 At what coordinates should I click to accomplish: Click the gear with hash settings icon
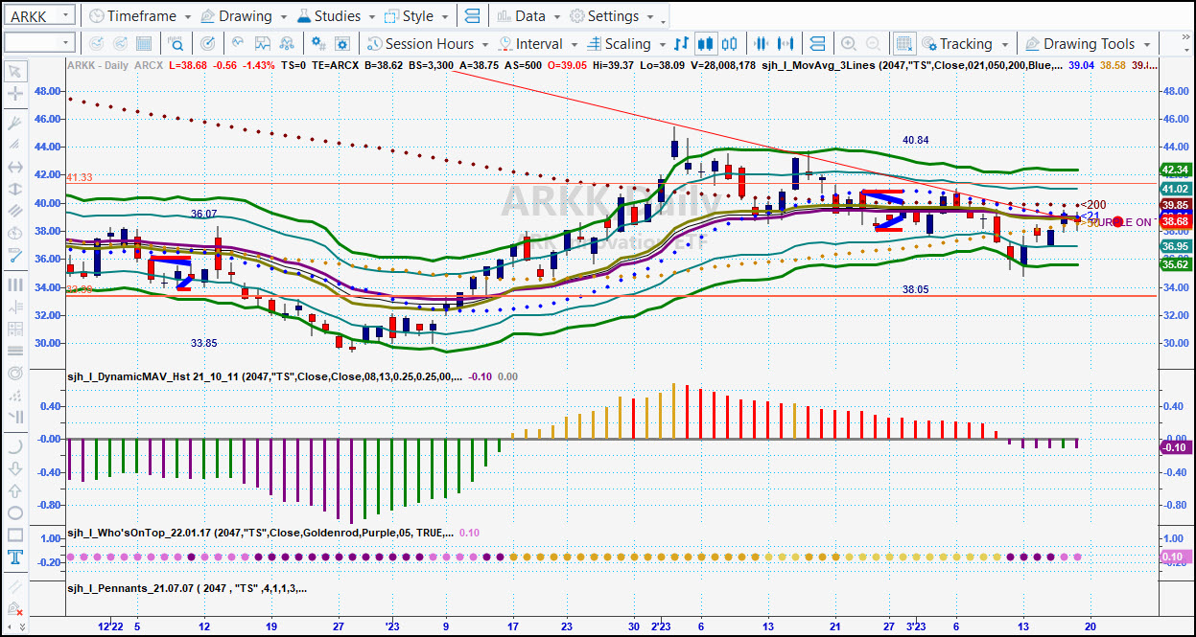319,43
